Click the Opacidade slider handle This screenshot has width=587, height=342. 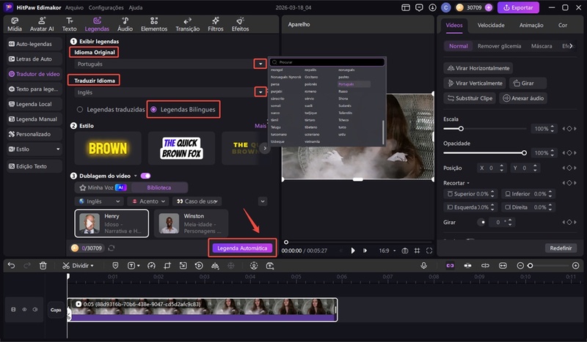pos(524,152)
